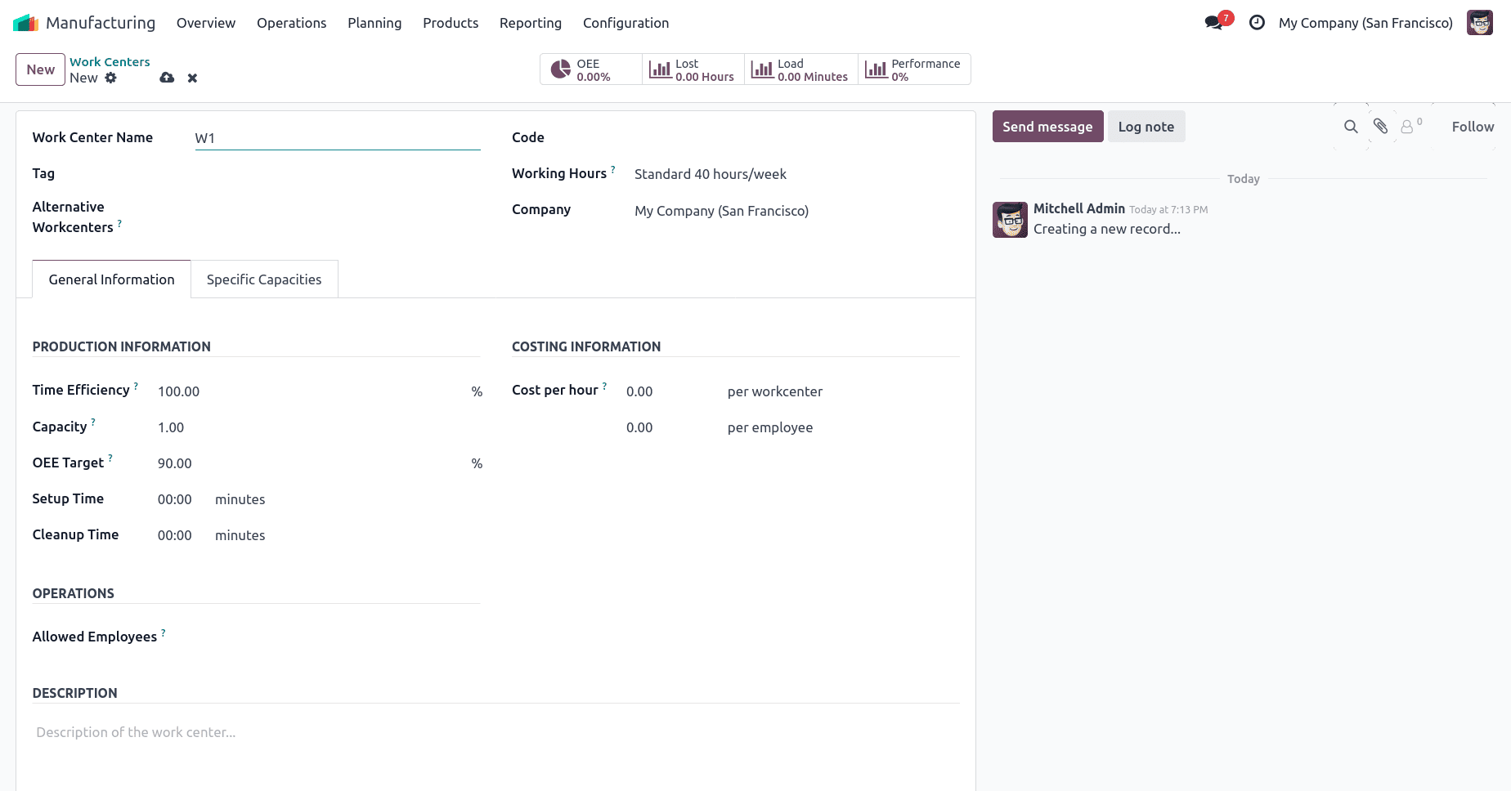Click the Send message button
This screenshot has height=791, width=1511.
tap(1047, 127)
